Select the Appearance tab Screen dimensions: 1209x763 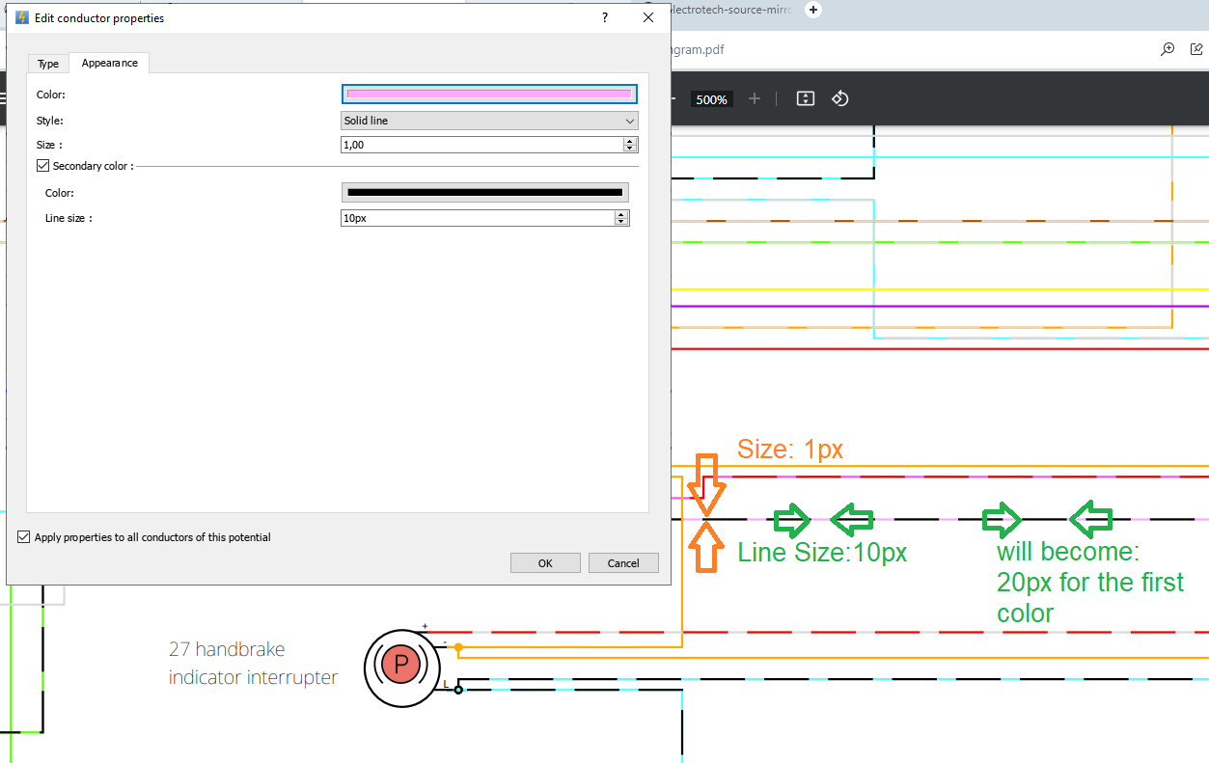pyautogui.click(x=109, y=63)
